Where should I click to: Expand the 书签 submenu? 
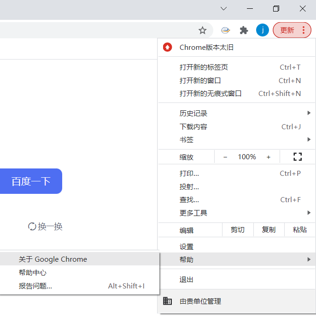[237, 140]
